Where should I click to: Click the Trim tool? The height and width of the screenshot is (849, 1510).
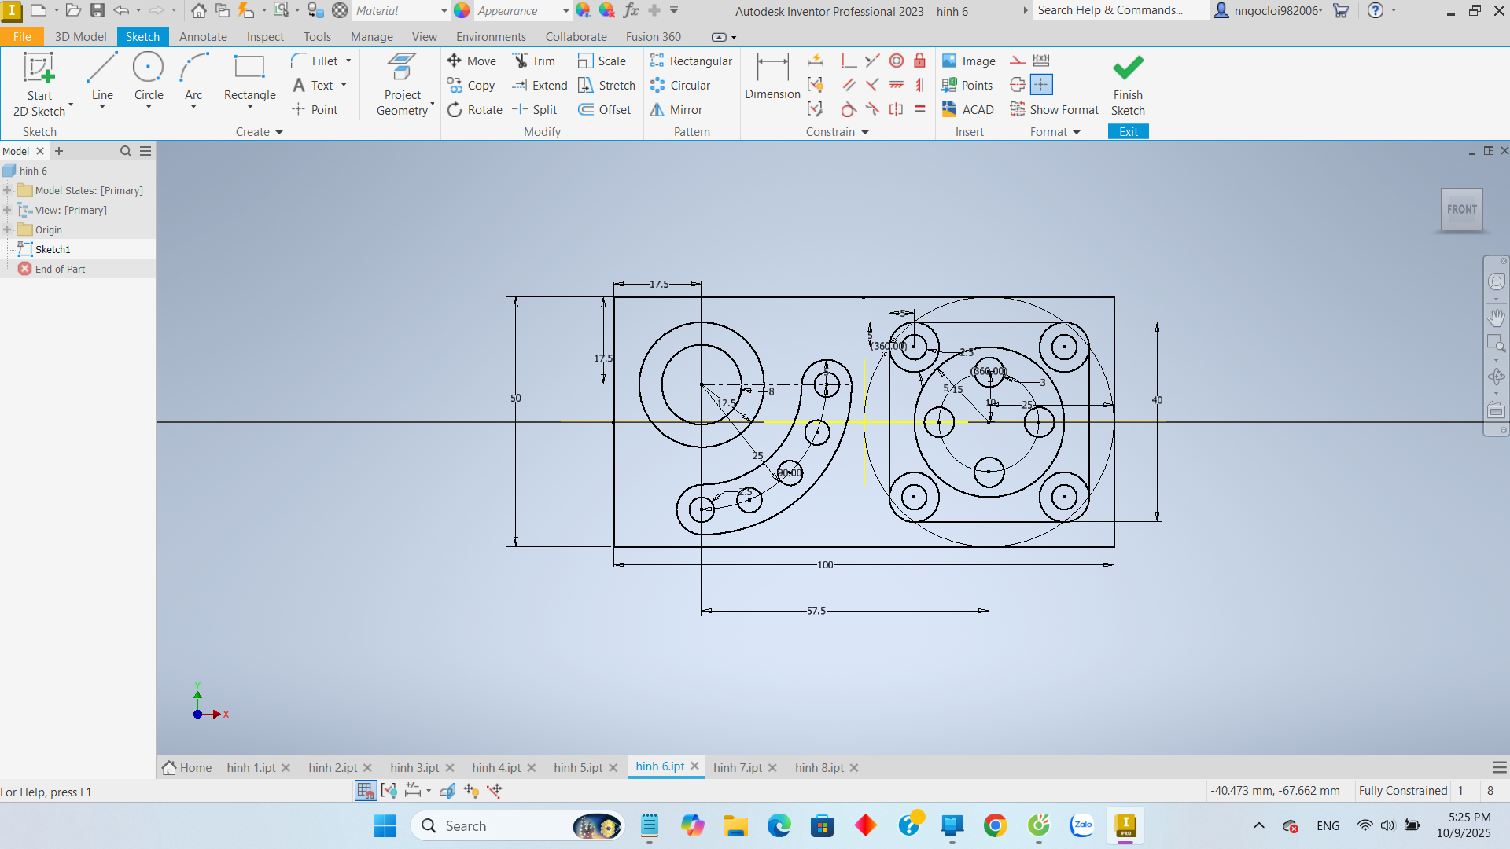[x=534, y=61]
